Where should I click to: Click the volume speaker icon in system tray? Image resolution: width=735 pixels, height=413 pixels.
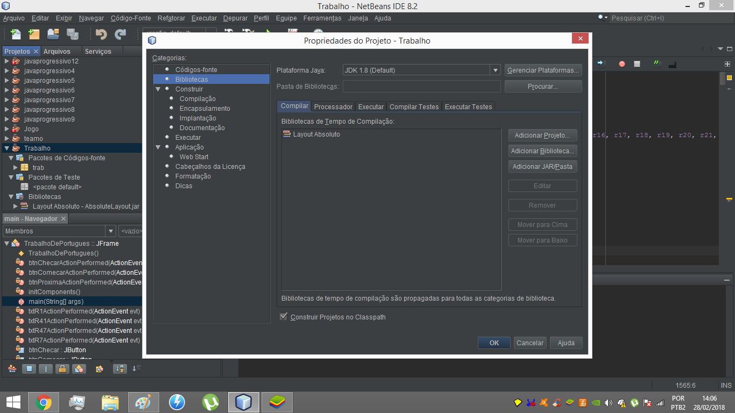click(x=609, y=403)
